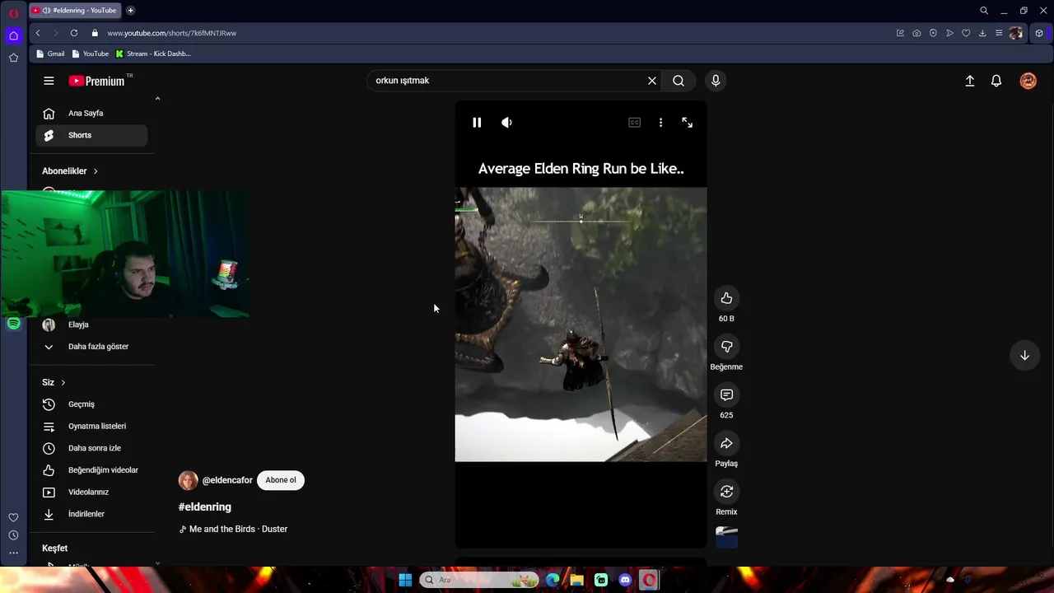Open Oynatma listeleri
Viewport: 1054px width, 593px height.
pyautogui.click(x=91, y=427)
